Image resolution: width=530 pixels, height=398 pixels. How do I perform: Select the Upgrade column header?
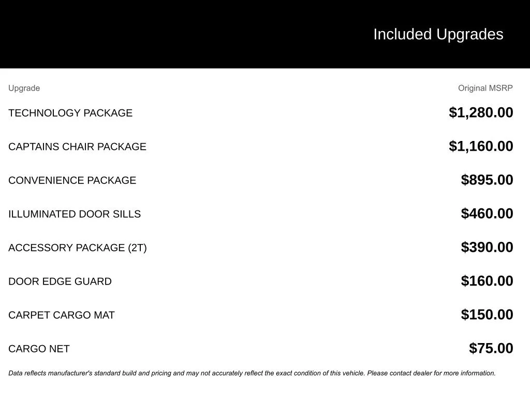[24, 88]
